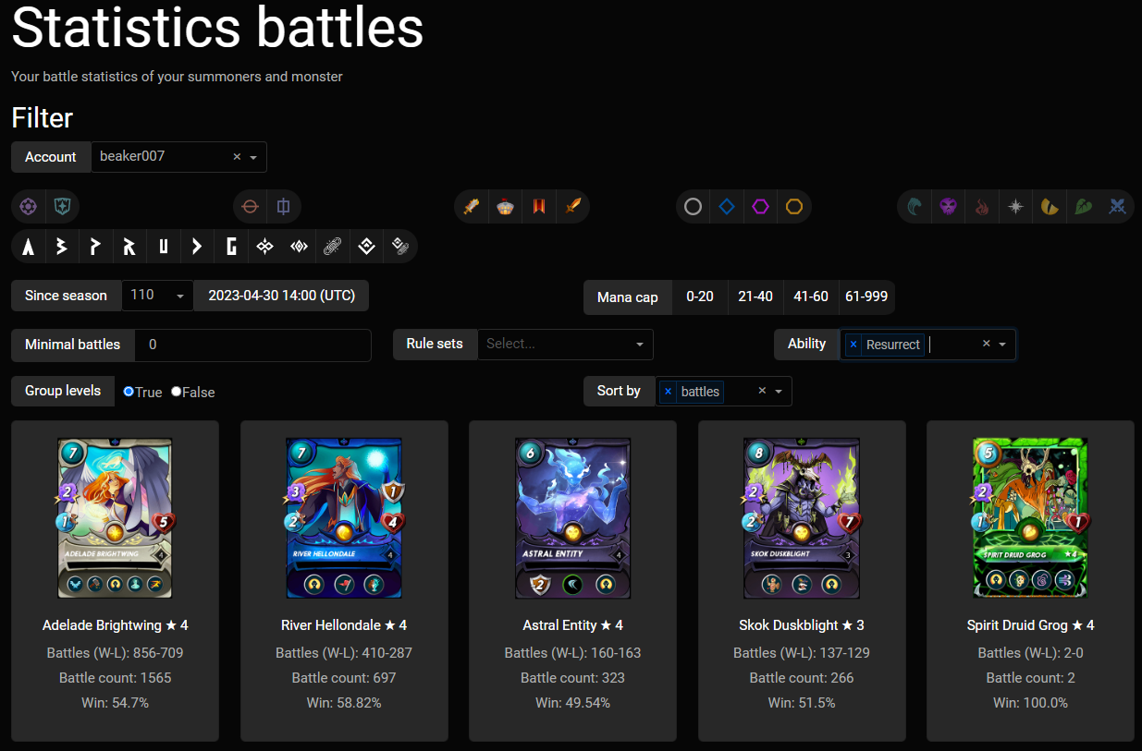Select the chain link edition icon
The image size is (1142, 751).
[333, 247]
